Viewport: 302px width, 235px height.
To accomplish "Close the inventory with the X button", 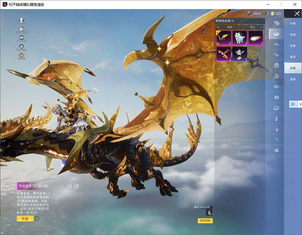I will click(x=297, y=14).
